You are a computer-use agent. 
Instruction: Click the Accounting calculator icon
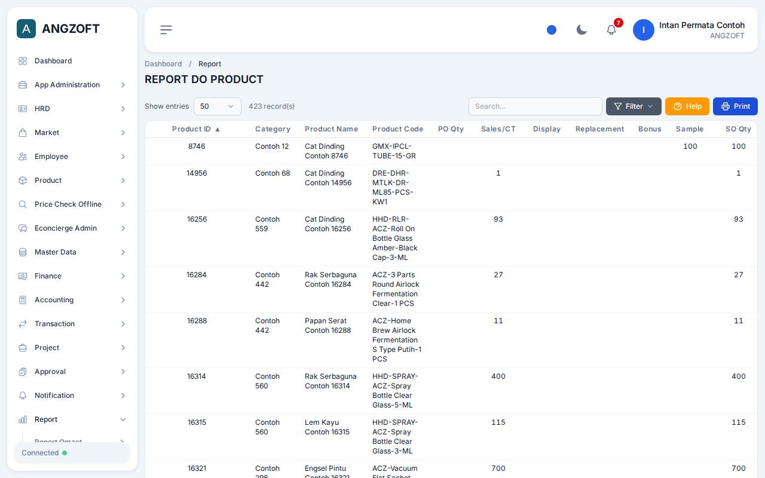tap(23, 300)
